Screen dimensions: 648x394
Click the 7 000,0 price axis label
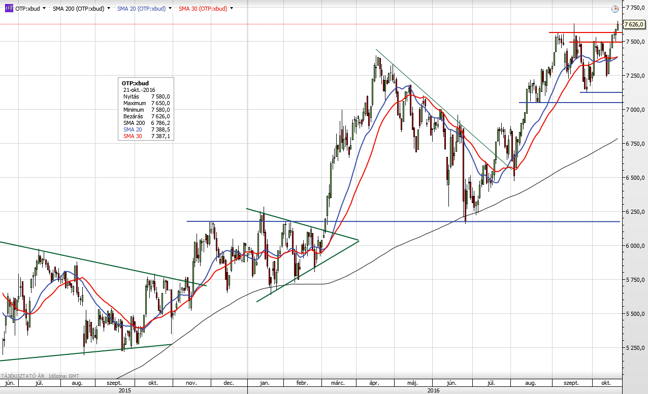(x=635, y=110)
